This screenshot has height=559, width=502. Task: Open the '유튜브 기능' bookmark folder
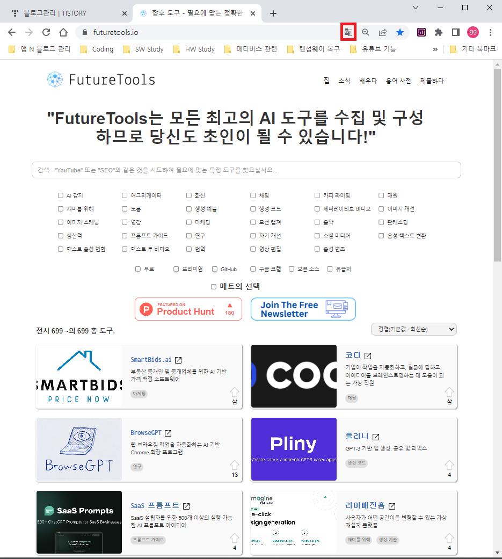373,49
